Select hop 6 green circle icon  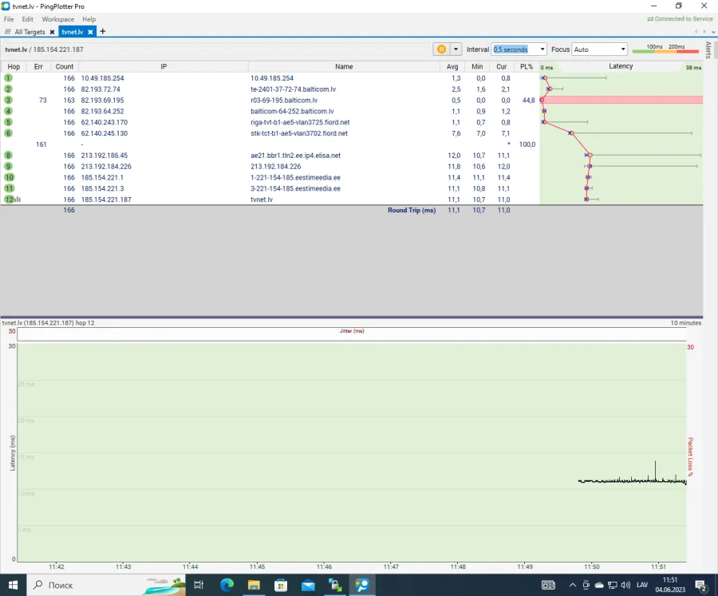pos(8,133)
